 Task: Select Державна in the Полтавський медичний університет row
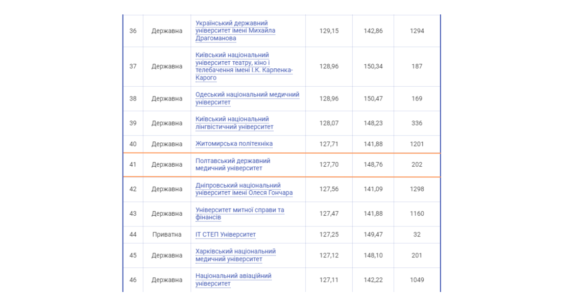point(166,164)
